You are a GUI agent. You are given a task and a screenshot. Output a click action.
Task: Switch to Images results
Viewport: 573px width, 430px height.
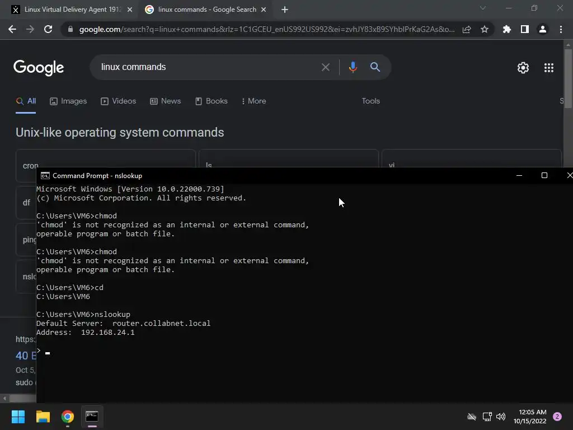(68, 101)
